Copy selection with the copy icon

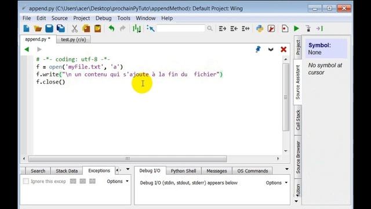pyautogui.click(x=86, y=28)
